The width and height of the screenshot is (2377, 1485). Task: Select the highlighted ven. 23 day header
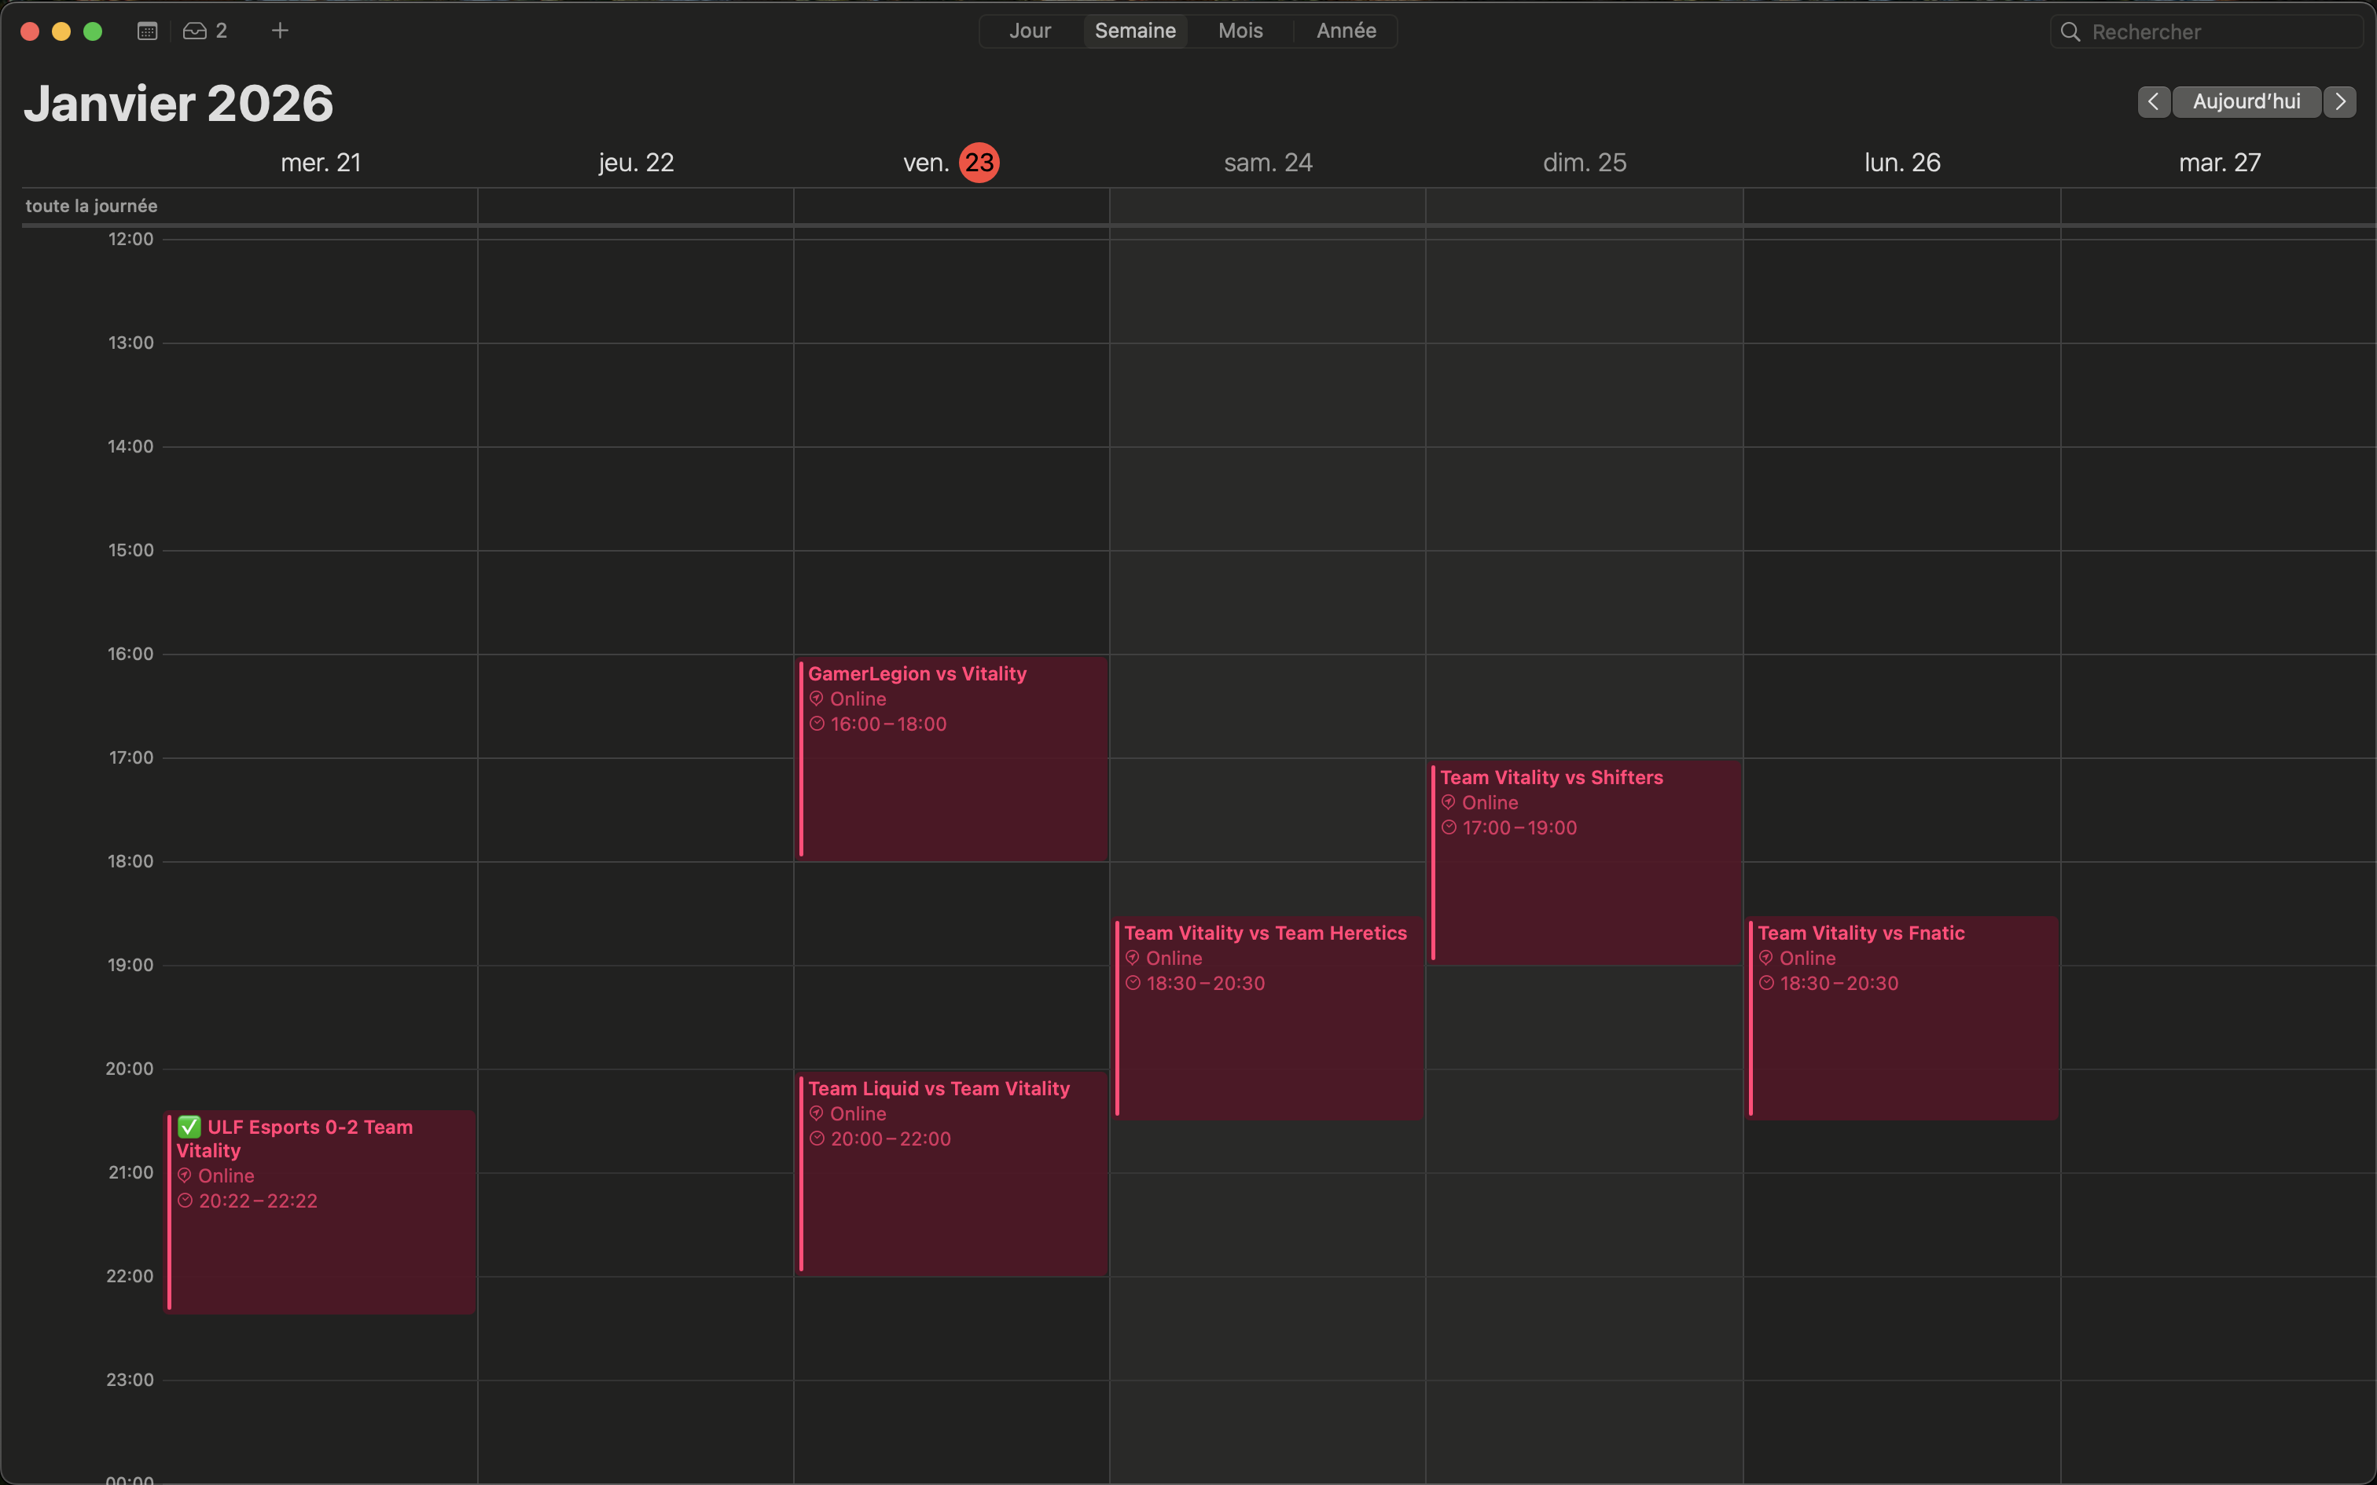(979, 162)
